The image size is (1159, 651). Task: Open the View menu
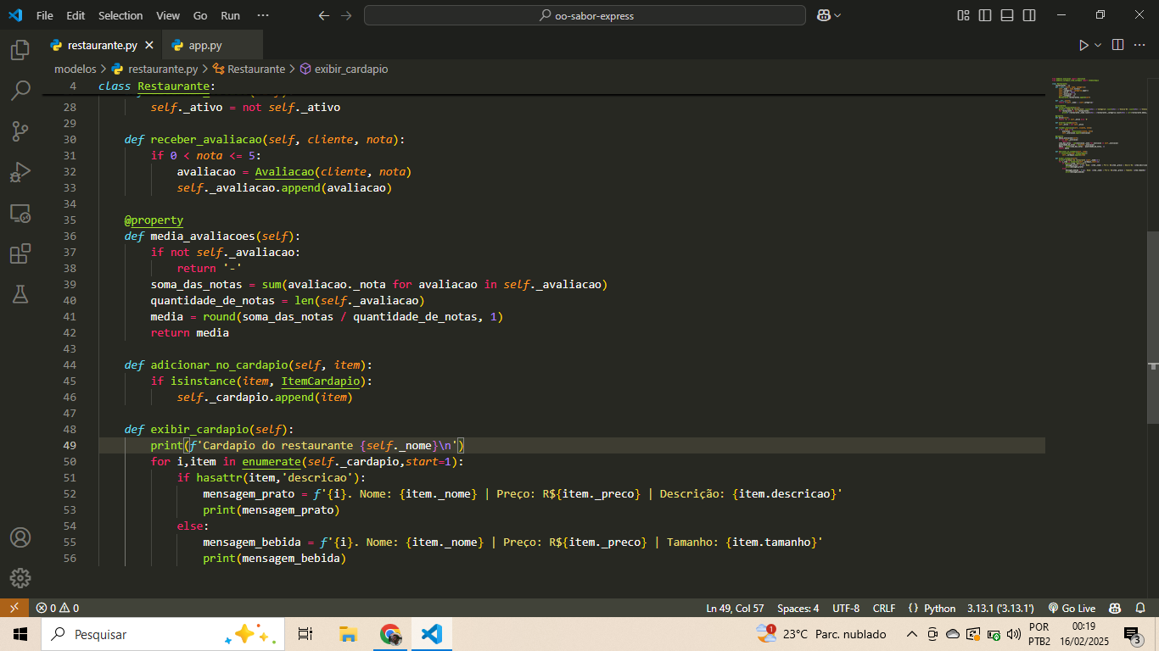coord(168,15)
